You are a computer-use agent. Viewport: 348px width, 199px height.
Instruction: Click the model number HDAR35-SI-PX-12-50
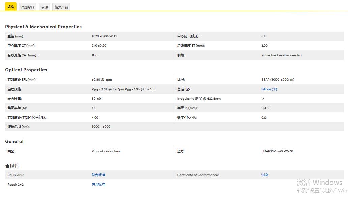point(277,151)
